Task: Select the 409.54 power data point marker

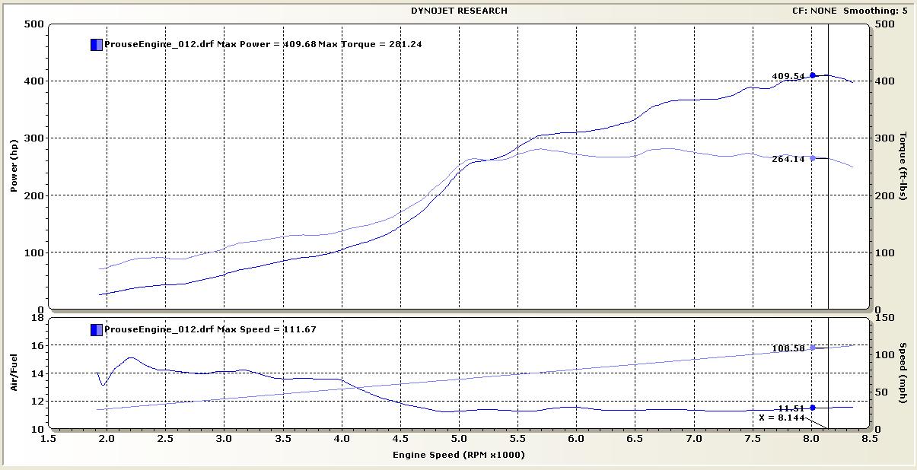Action: [x=813, y=75]
